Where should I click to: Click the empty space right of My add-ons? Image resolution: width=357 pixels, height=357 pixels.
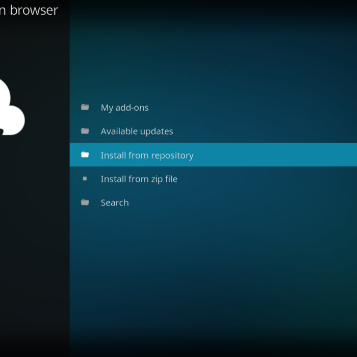[255, 108]
